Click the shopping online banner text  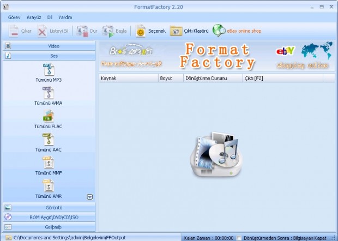pyautogui.click(x=303, y=65)
